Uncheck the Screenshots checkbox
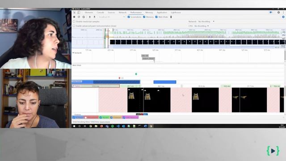This screenshot has width=286, height=161. 129,17
